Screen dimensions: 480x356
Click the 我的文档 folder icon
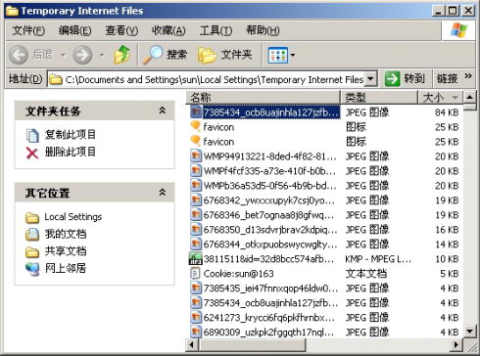(32, 235)
